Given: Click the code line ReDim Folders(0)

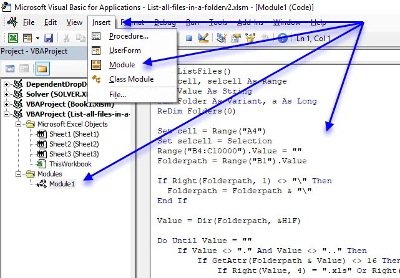Looking at the screenshot, I should [197, 111].
